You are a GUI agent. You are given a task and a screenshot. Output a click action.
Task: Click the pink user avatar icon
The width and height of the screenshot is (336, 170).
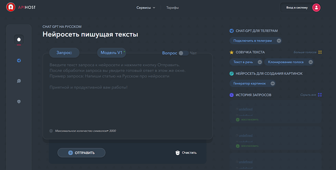point(316,8)
